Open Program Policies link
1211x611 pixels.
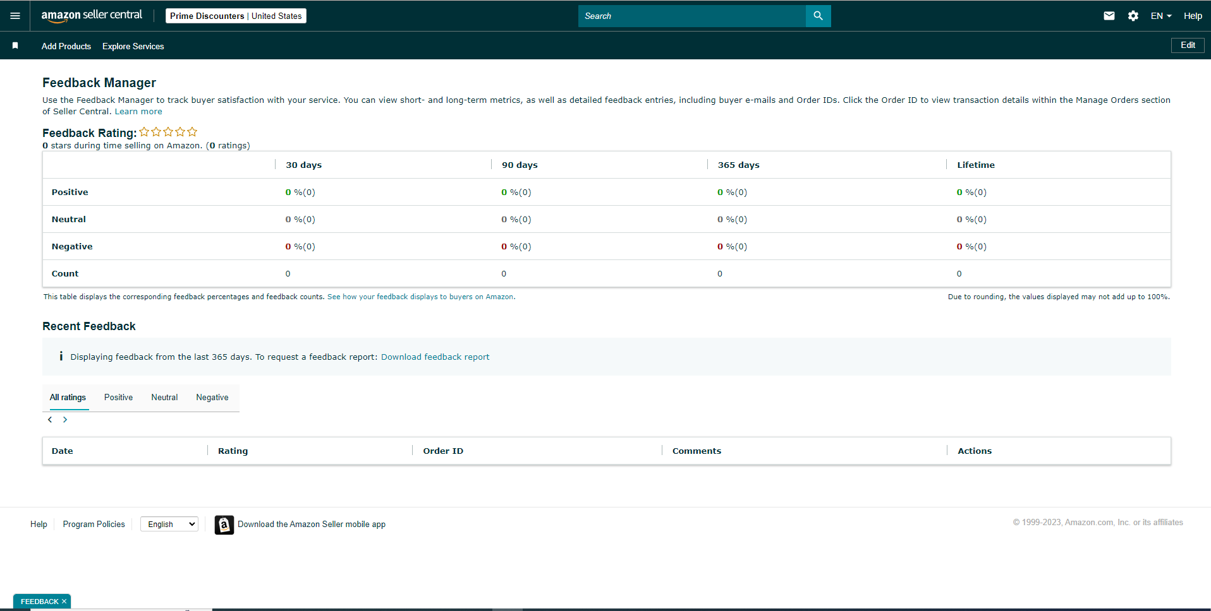coord(94,524)
